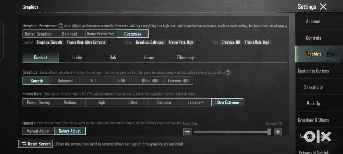Decrease frame rate with minus button
The image size is (343, 154).
[187, 132]
